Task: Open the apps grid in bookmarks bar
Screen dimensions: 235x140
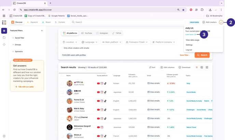Action: click(x=4, y=16)
